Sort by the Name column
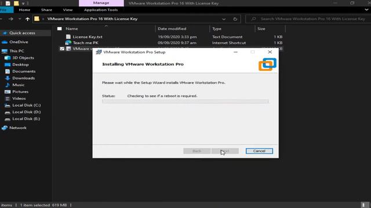The width and height of the screenshot is (371, 208). (x=72, y=29)
